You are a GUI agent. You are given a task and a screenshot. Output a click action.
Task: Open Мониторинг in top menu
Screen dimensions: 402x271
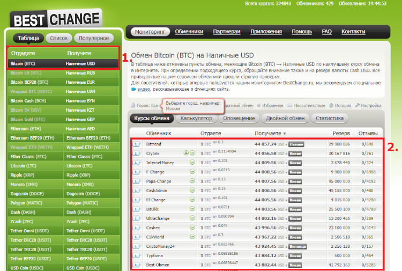point(150,32)
